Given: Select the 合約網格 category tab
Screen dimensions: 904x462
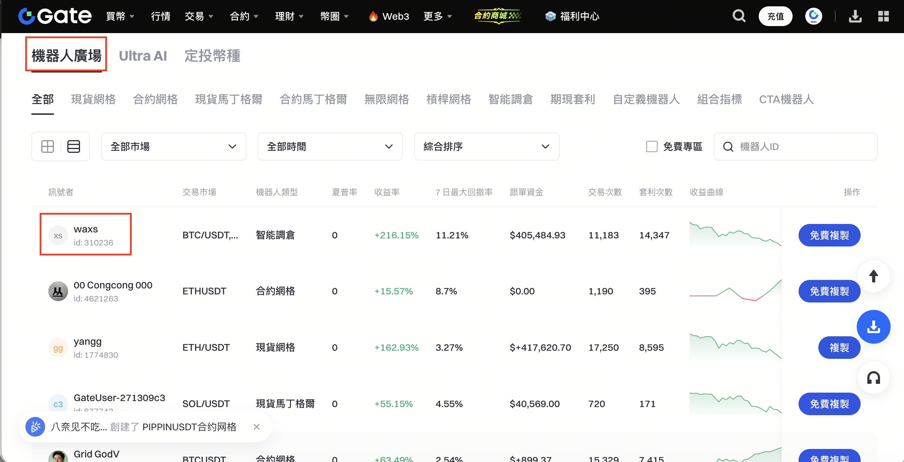Looking at the screenshot, I should [155, 99].
